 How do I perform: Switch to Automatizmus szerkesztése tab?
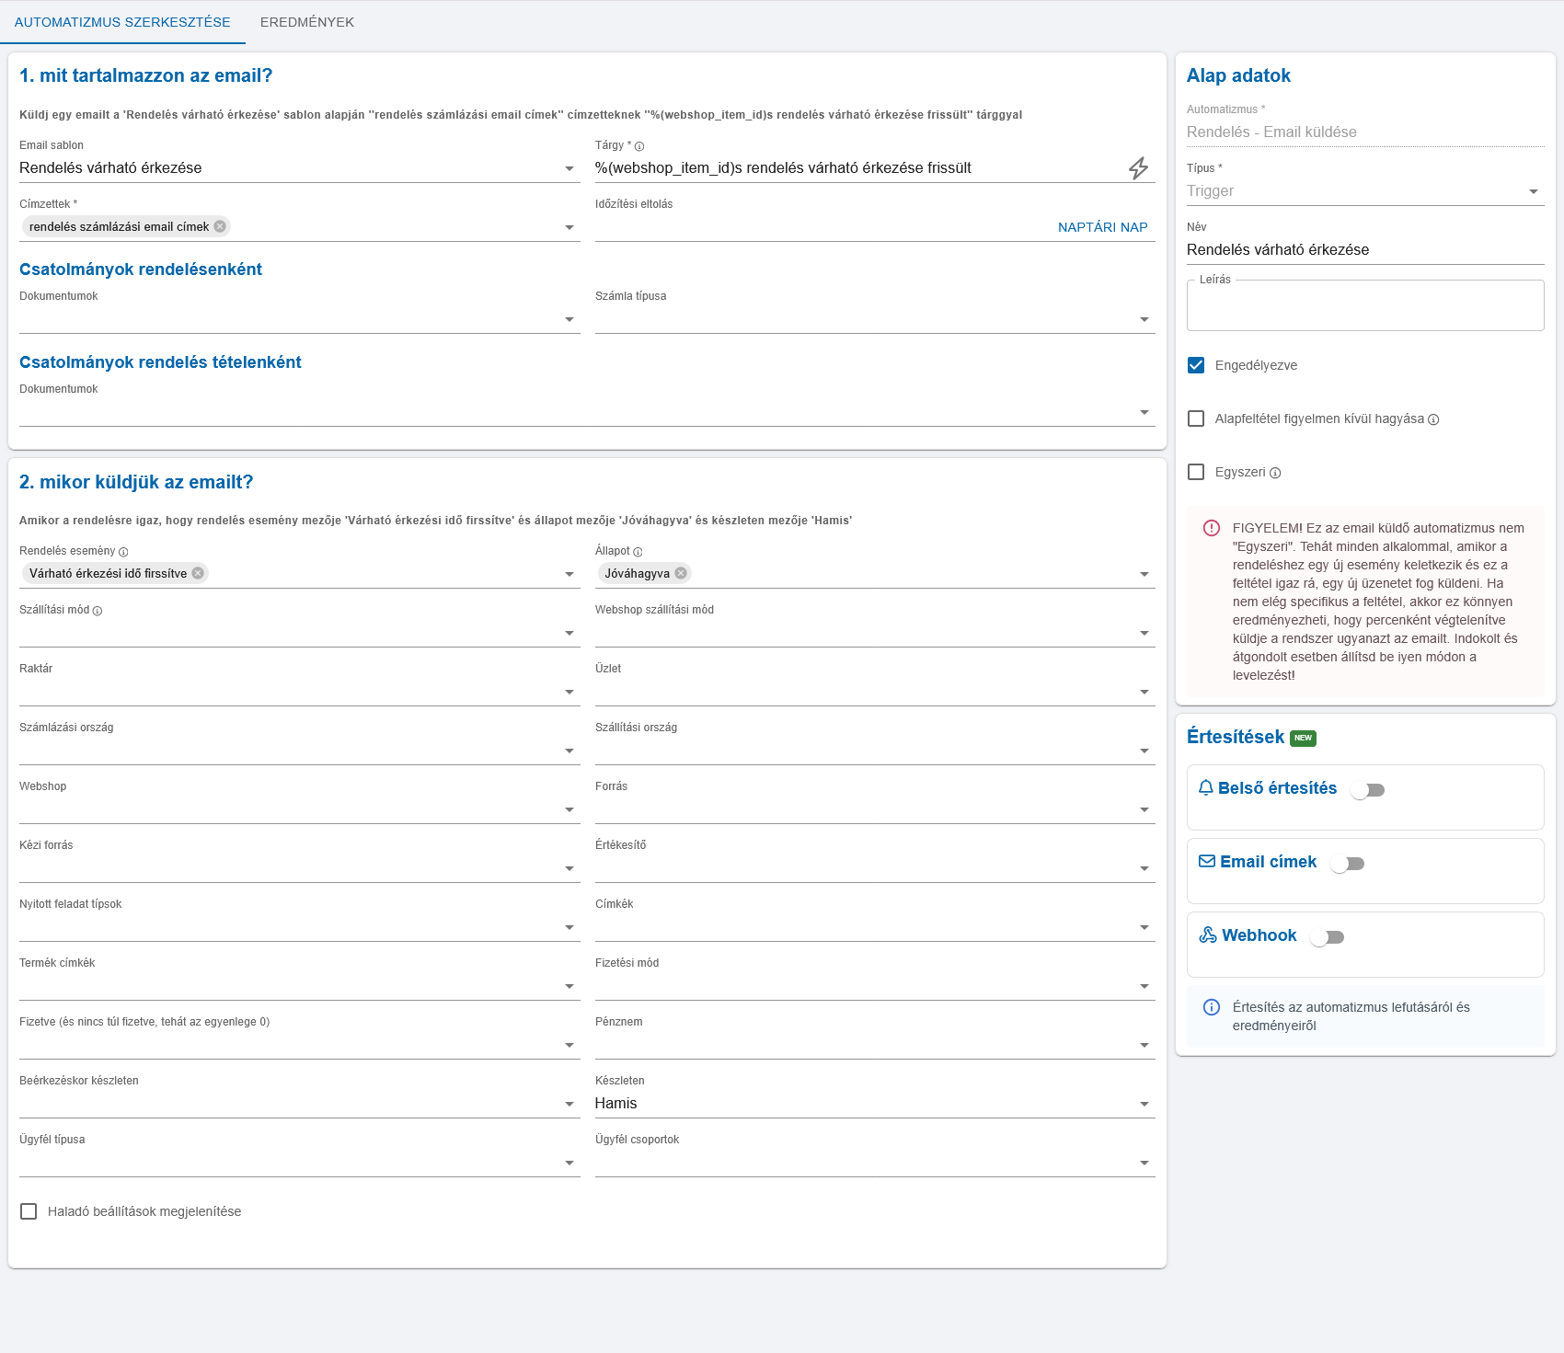click(x=122, y=22)
